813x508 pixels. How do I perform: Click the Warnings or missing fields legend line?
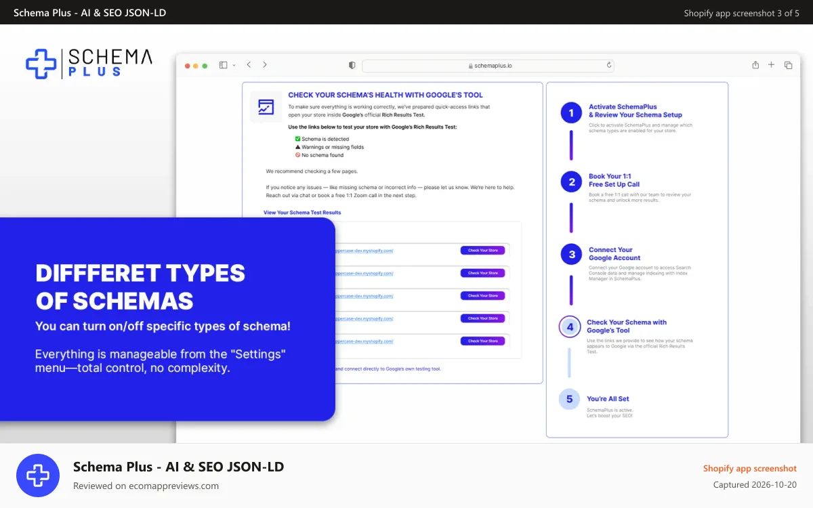329,147
